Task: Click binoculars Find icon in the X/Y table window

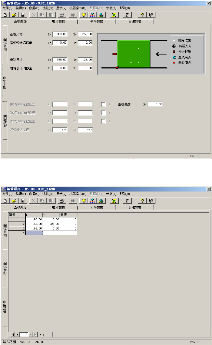Action: tap(73, 201)
